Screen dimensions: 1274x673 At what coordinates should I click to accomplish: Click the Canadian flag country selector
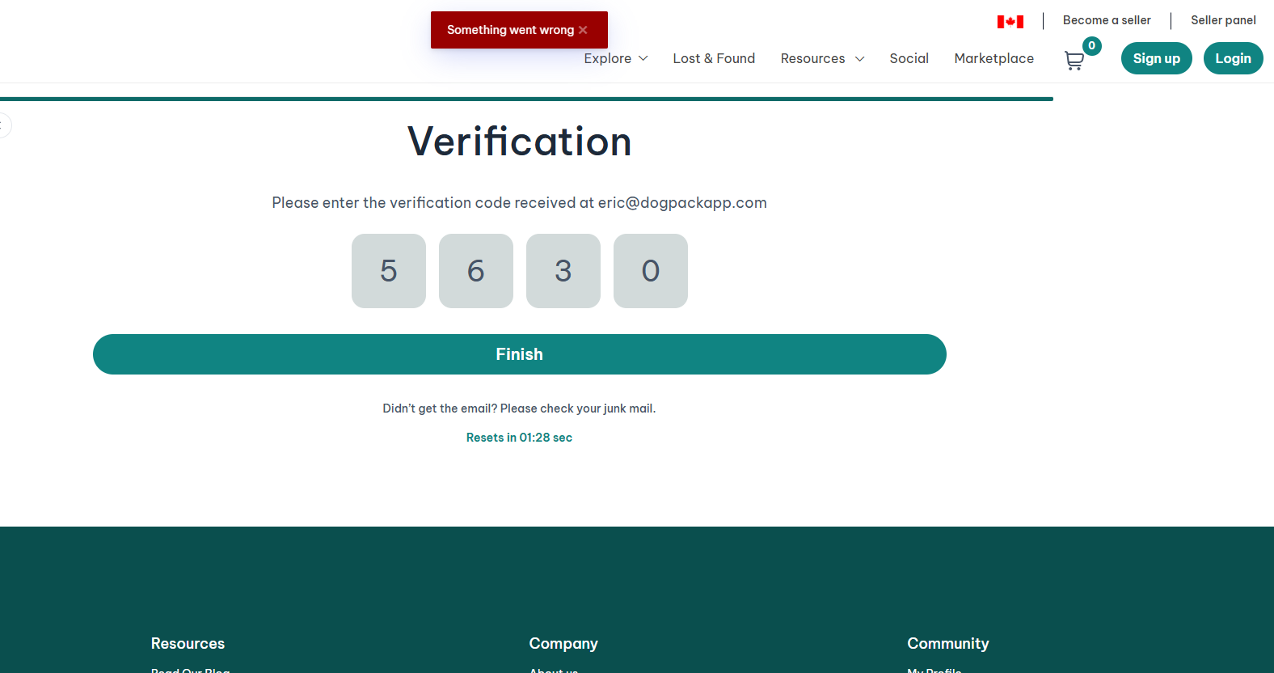click(1010, 22)
